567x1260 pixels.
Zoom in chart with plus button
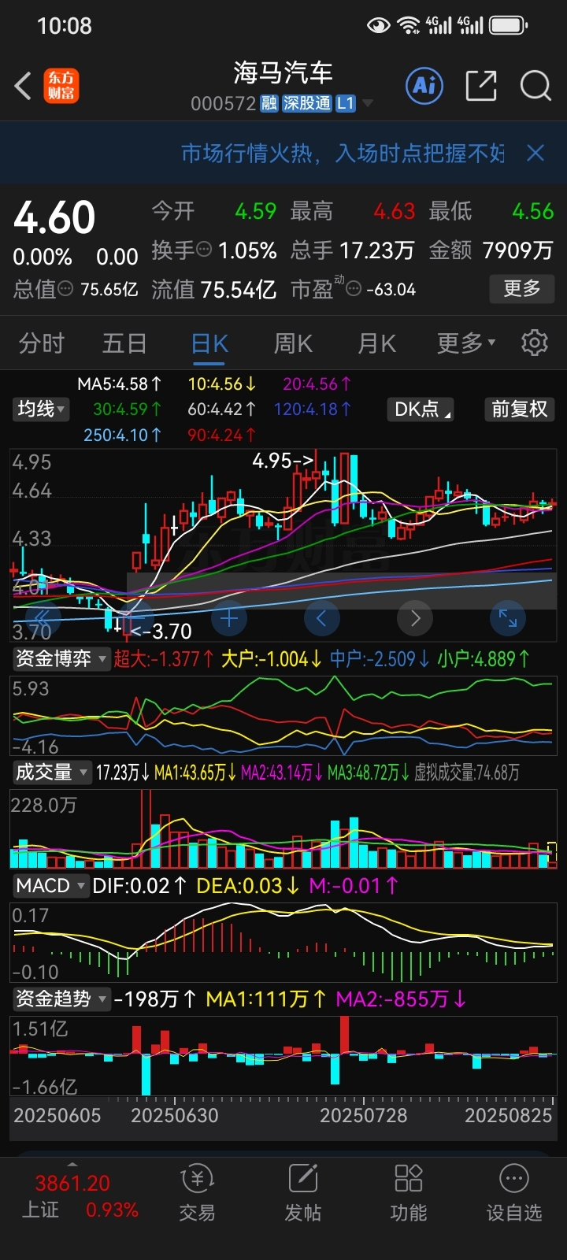click(229, 618)
